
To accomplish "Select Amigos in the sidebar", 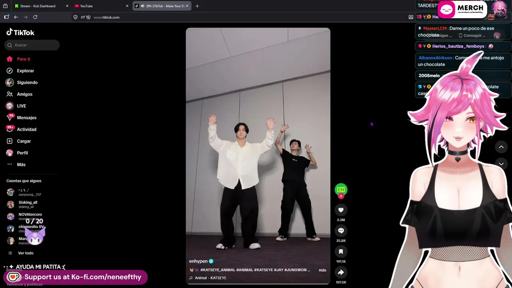I will [25, 94].
